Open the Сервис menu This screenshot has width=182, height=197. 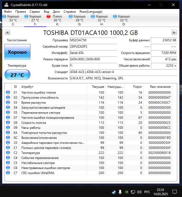pyautogui.click(x=35, y=12)
